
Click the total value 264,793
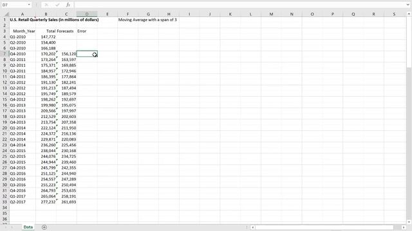click(x=48, y=191)
